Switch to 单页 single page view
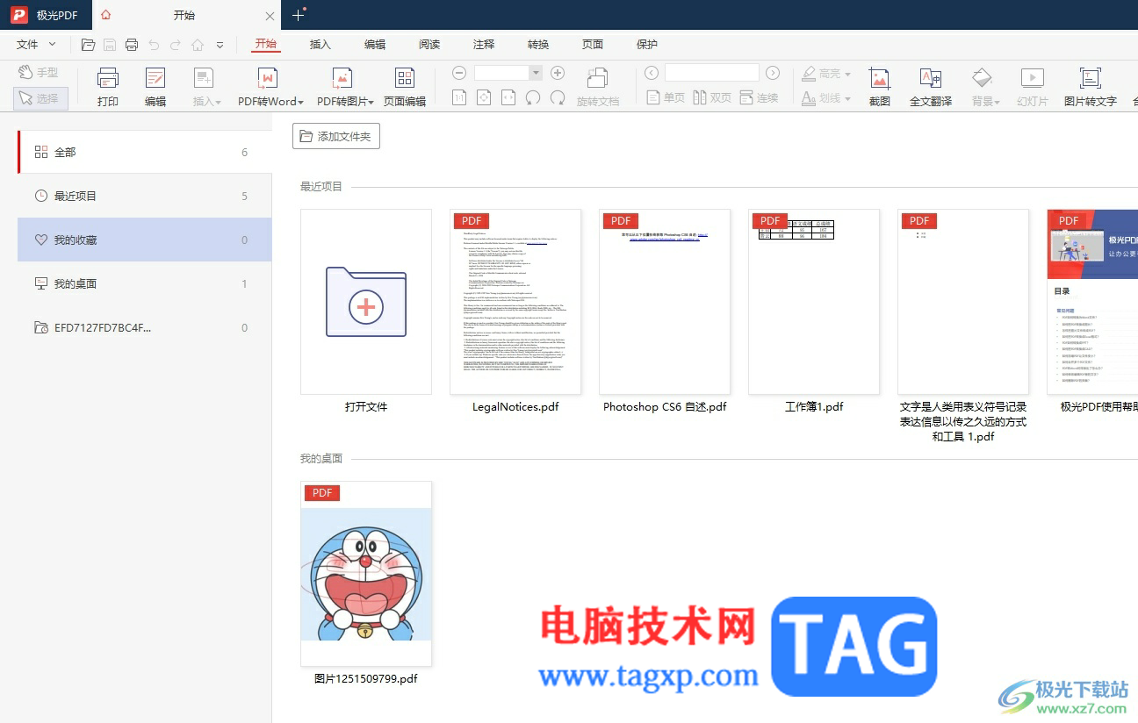Screen dimensions: 1138x723 pyautogui.click(x=666, y=97)
